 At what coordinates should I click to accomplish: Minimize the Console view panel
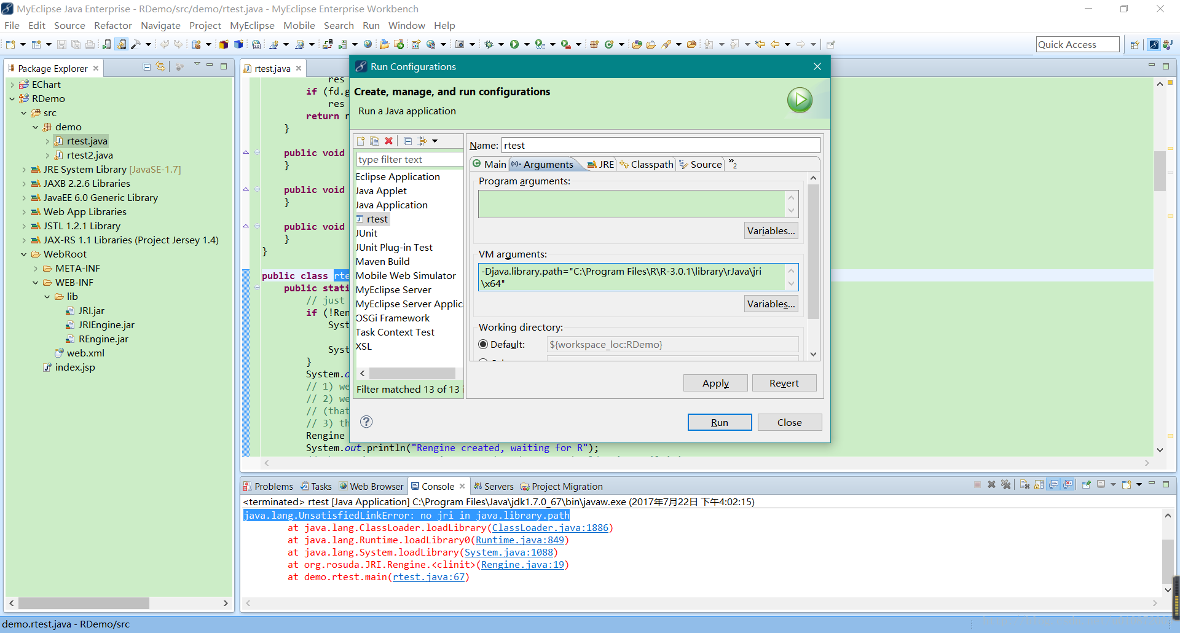tap(1152, 484)
